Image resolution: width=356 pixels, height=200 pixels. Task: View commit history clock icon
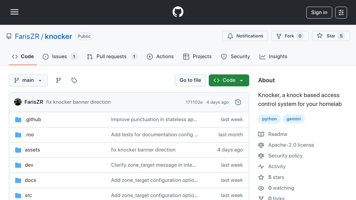[238, 102]
